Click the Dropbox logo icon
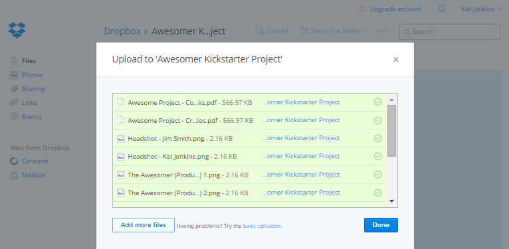The image size is (509, 249). [x=17, y=30]
